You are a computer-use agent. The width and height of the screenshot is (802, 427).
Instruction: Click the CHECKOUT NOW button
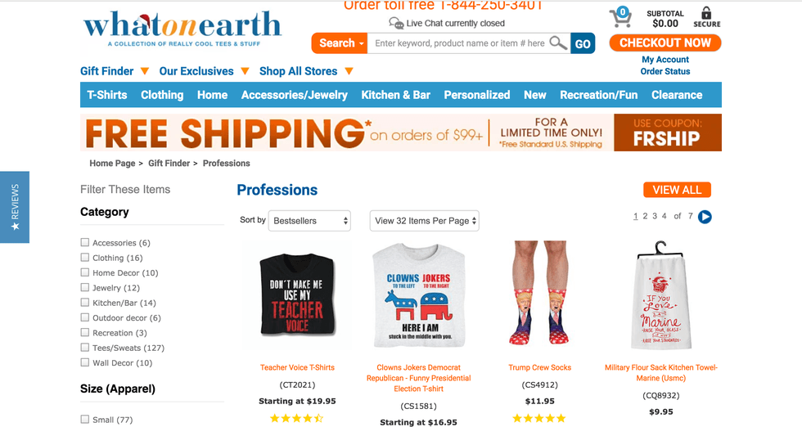665,43
